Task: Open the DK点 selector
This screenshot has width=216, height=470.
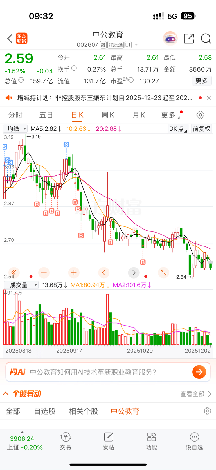Action: 178,129
